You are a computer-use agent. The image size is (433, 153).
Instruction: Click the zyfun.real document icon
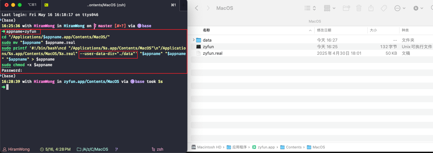[x=198, y=53]
